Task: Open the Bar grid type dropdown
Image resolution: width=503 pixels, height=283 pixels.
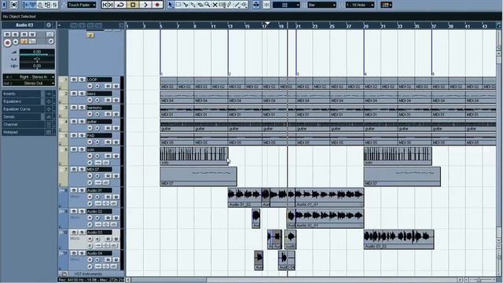Action: 321,5
